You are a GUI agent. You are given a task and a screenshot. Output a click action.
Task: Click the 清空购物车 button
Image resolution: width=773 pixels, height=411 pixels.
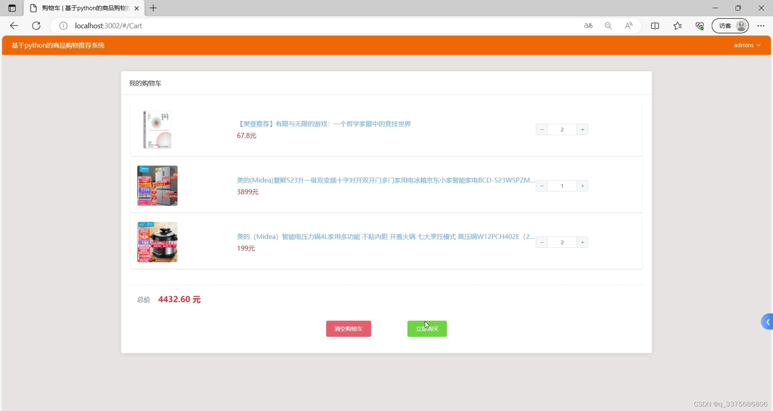point(348,328)
